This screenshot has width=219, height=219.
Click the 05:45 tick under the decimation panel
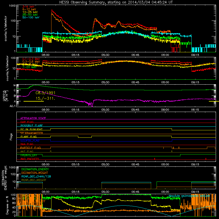click(135, 192)
